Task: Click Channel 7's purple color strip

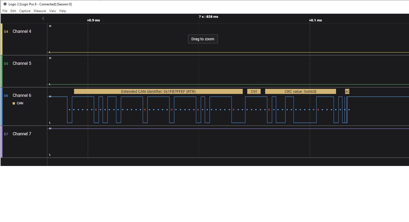Action: [1, 142]
